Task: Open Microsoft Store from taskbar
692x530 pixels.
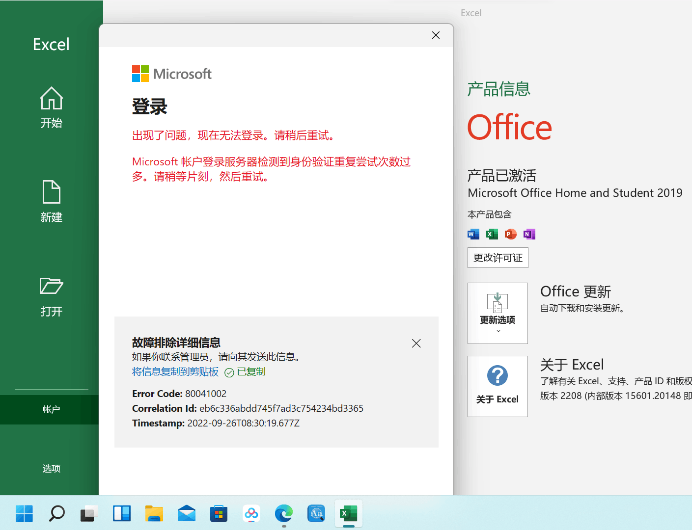Action: (x=219, y=514)
